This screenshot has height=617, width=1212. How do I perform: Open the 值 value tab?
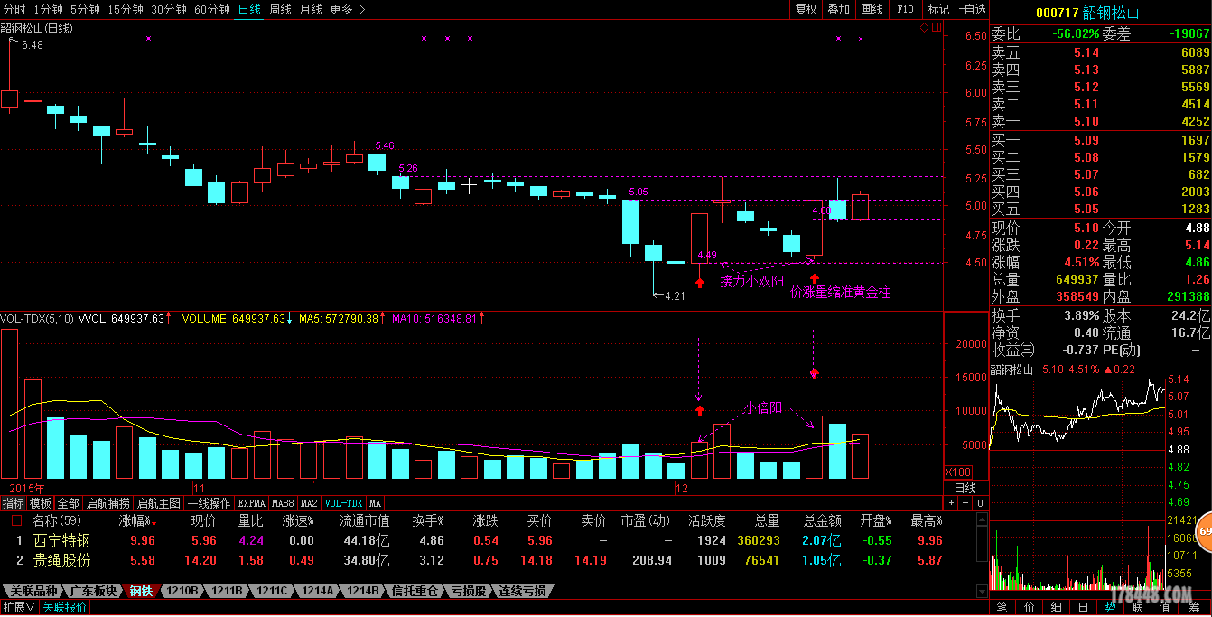[x=1165, y=607]
